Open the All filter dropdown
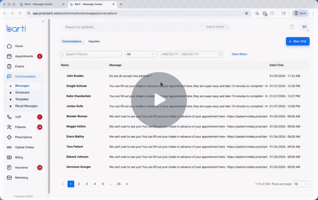The image size is (318, 200). 141,54
